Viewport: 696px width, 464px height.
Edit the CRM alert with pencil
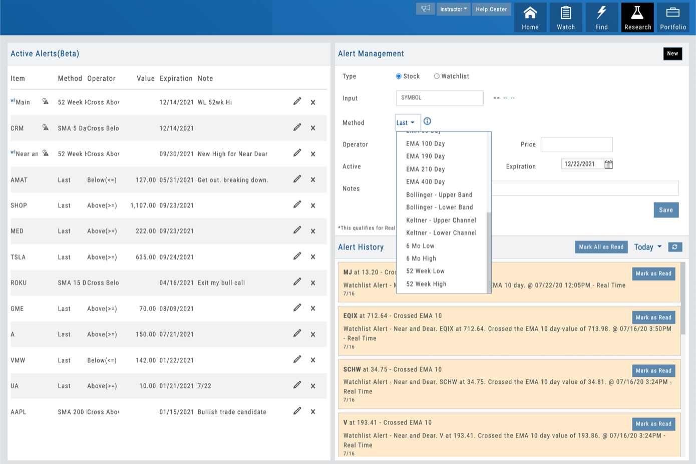(x=297, y=127)
